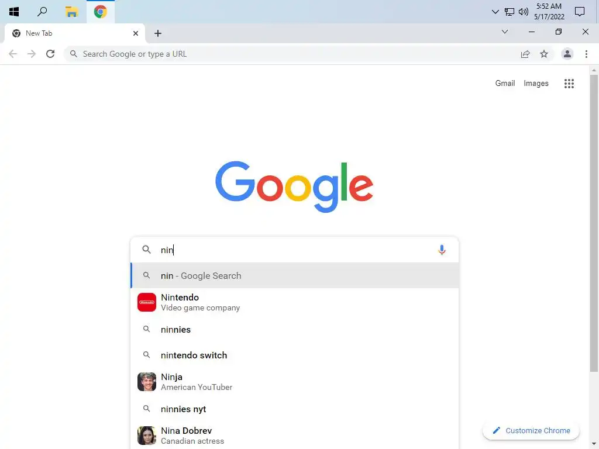This screenshot has width=599, height=449.
Task: Bookmark this tab with star
Action: click(544, 54)
